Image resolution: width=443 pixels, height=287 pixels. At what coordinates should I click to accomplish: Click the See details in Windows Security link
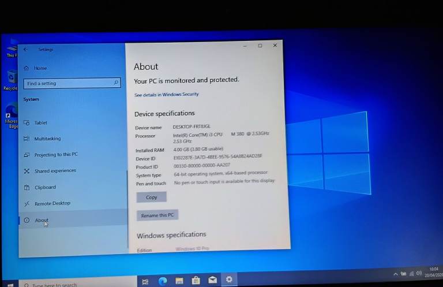point(166,95)
